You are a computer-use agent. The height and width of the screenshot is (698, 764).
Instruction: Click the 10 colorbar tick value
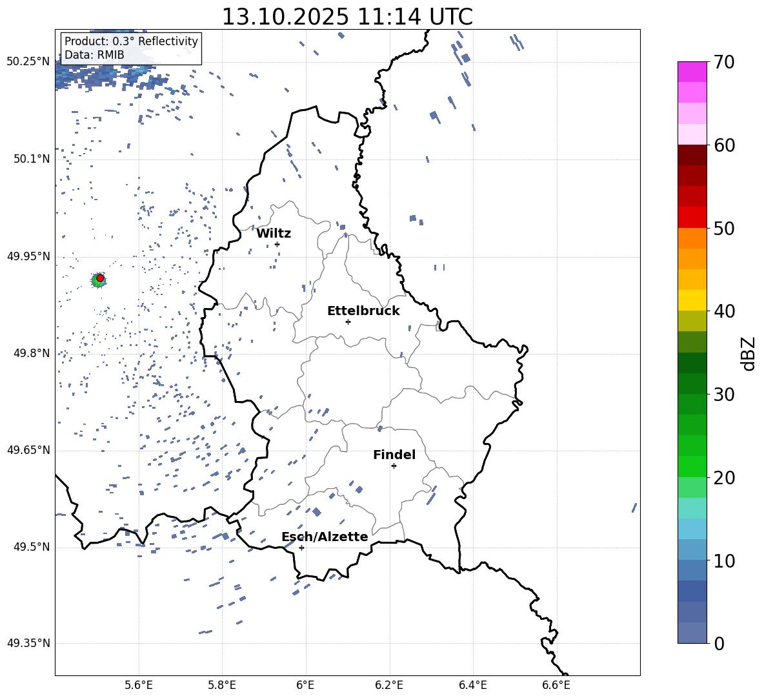pyautogui.click(x=724, y=560)
